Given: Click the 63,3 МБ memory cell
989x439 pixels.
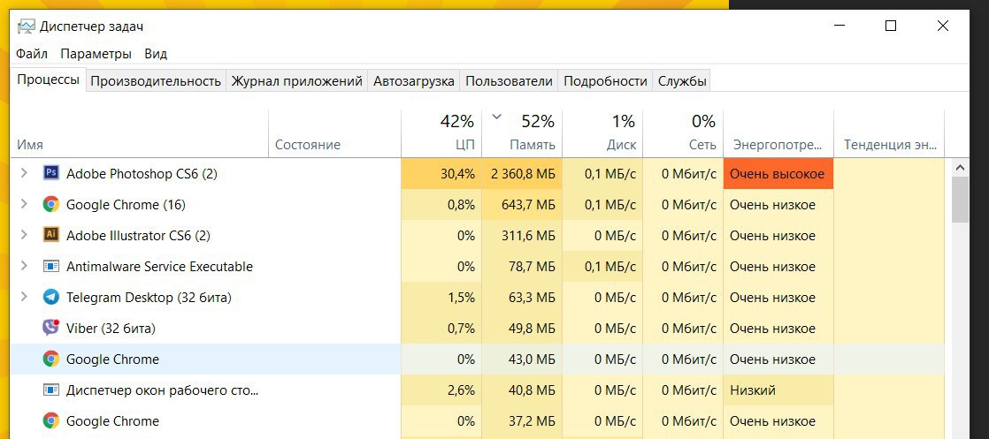Looking at the screenshot, I should tap(522, 297).
